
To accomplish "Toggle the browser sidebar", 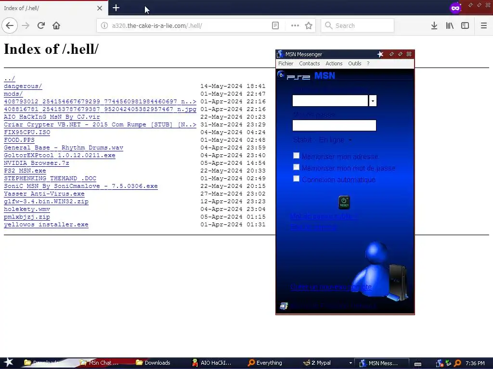I will pos(465,25).
